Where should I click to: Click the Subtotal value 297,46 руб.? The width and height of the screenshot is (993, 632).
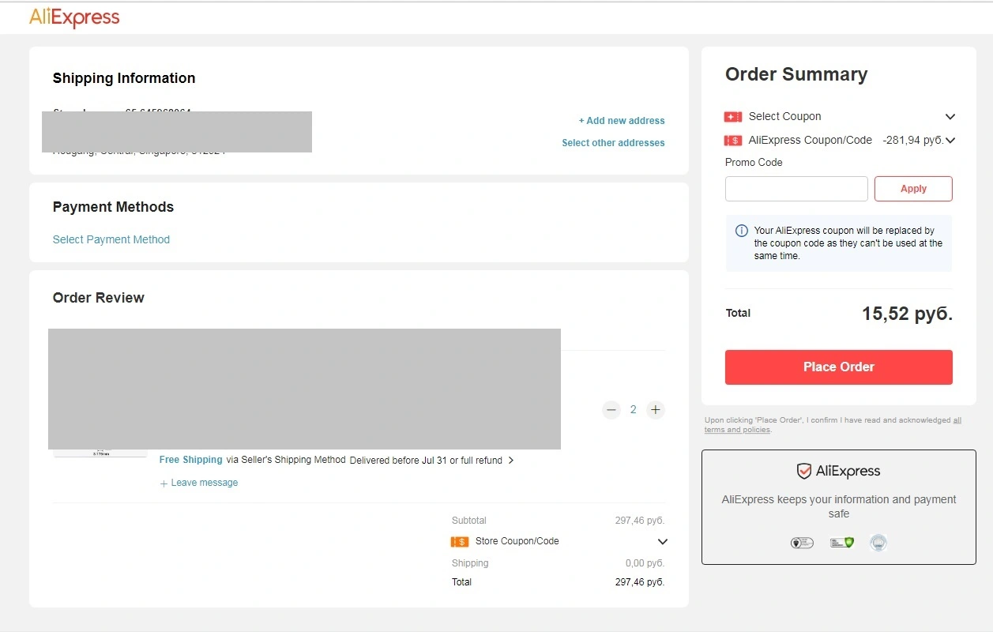click(x=640, y=521)
